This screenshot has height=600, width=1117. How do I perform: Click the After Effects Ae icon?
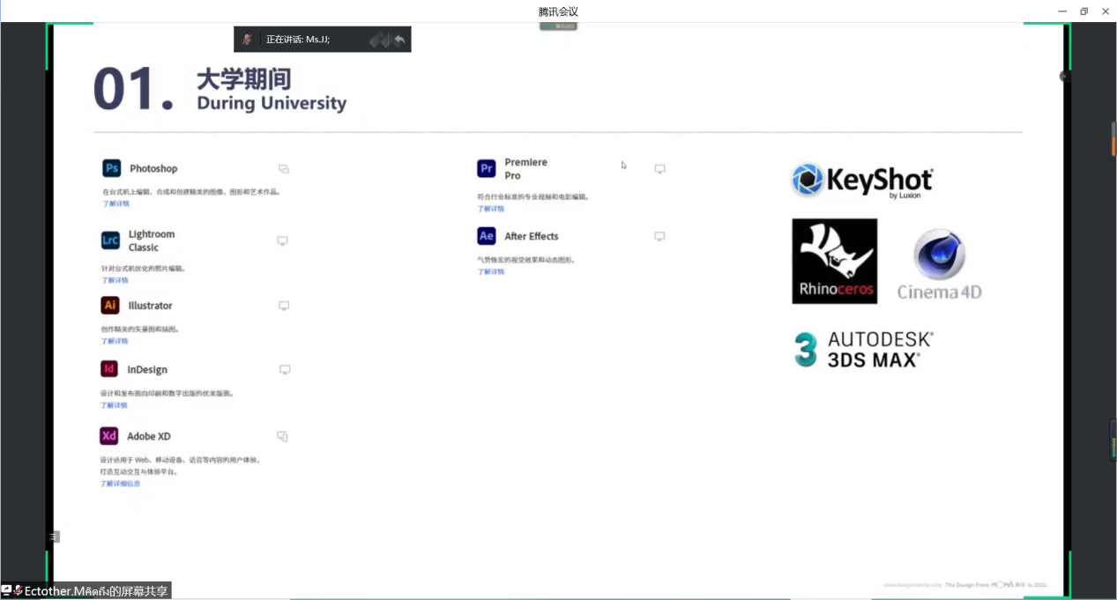[x=486, y=236]
